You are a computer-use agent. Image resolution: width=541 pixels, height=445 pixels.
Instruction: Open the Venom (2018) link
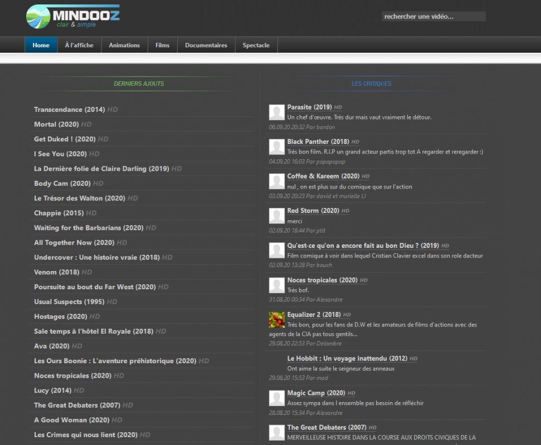(57, 272)
